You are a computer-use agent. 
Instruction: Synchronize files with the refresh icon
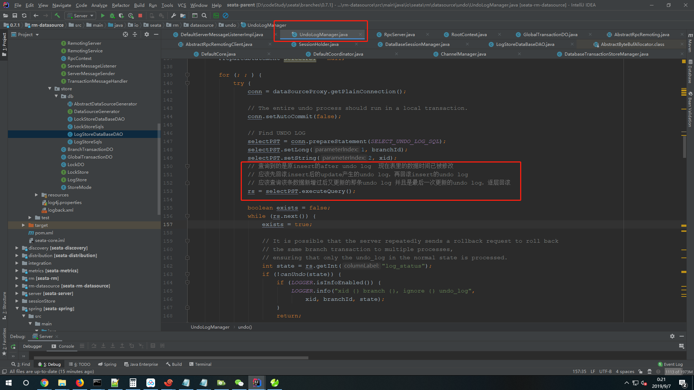[24, 16]
